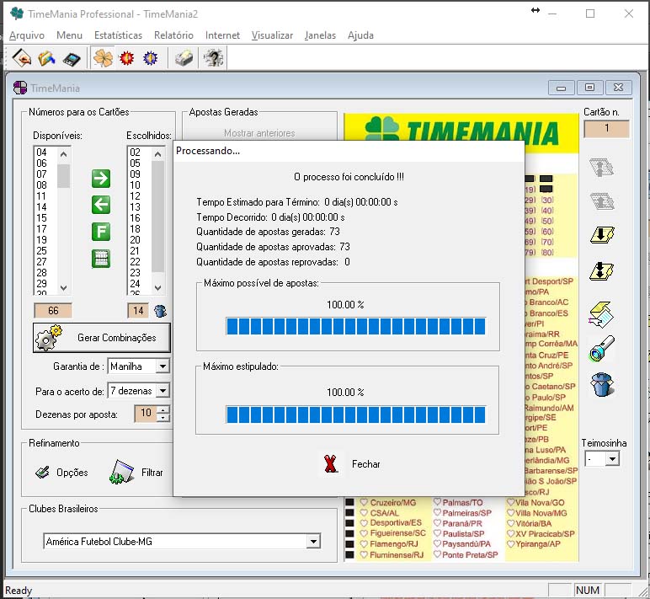Screen dimensions: 650x599
Task: Open help question-mark toolbar icon
Action: 214,57
